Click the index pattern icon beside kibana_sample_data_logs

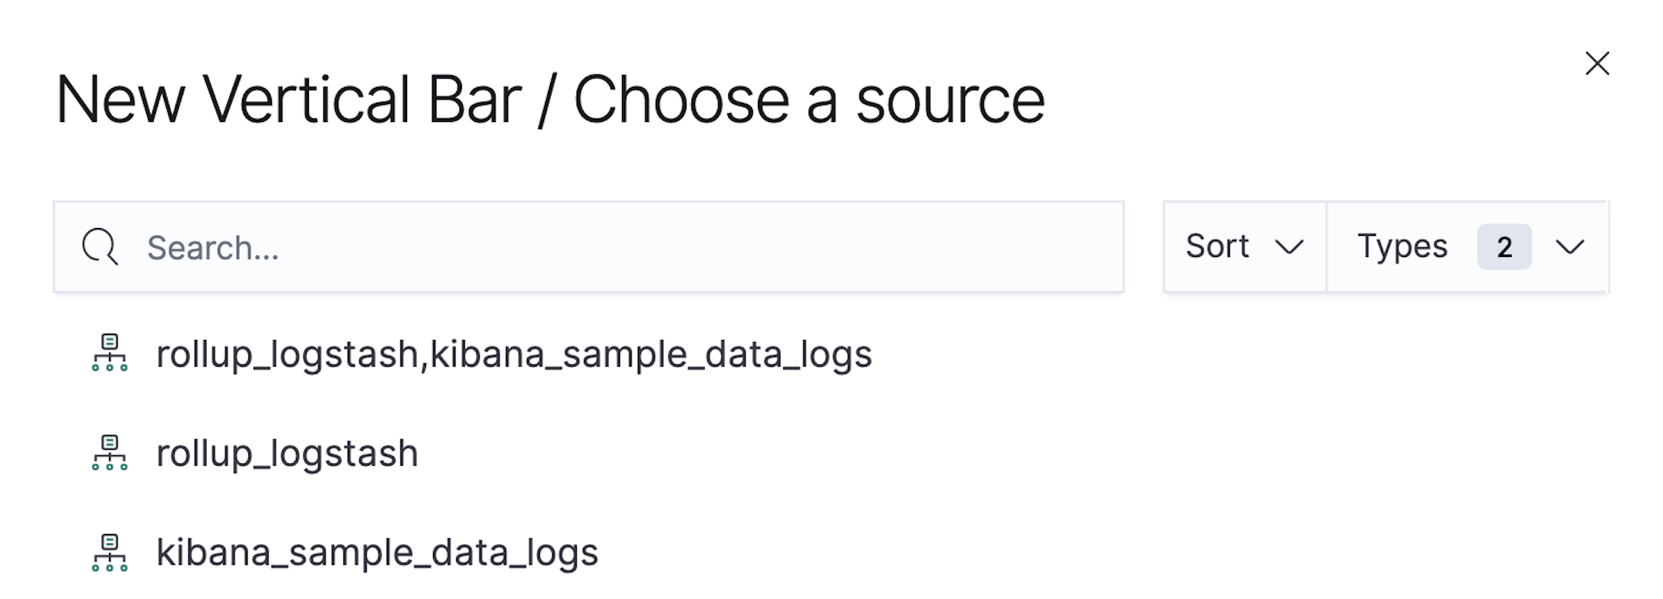coord(110,553)
